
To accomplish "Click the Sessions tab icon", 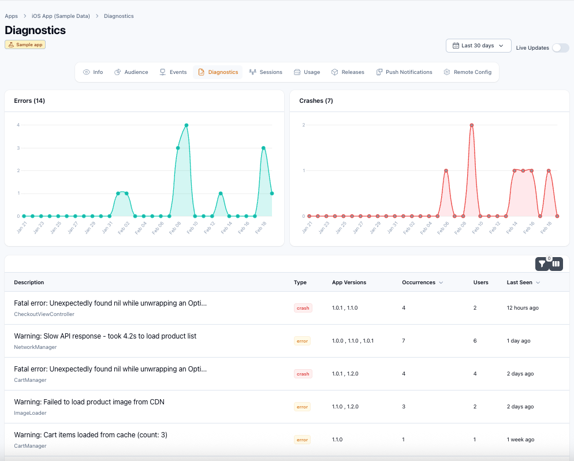I will click(x=253, y=72).
